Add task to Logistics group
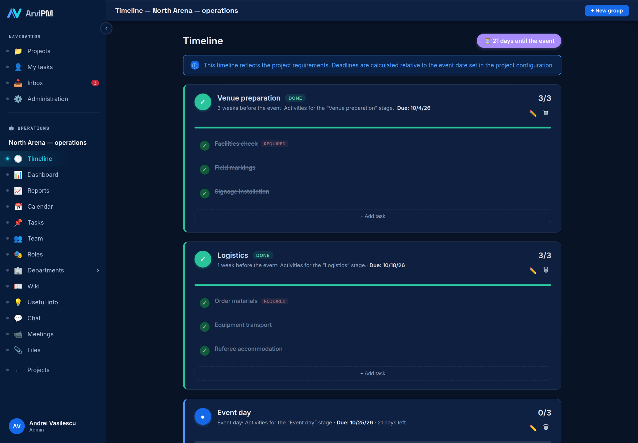The width and height of the screenshot is (638, 443). pos(373,374)
